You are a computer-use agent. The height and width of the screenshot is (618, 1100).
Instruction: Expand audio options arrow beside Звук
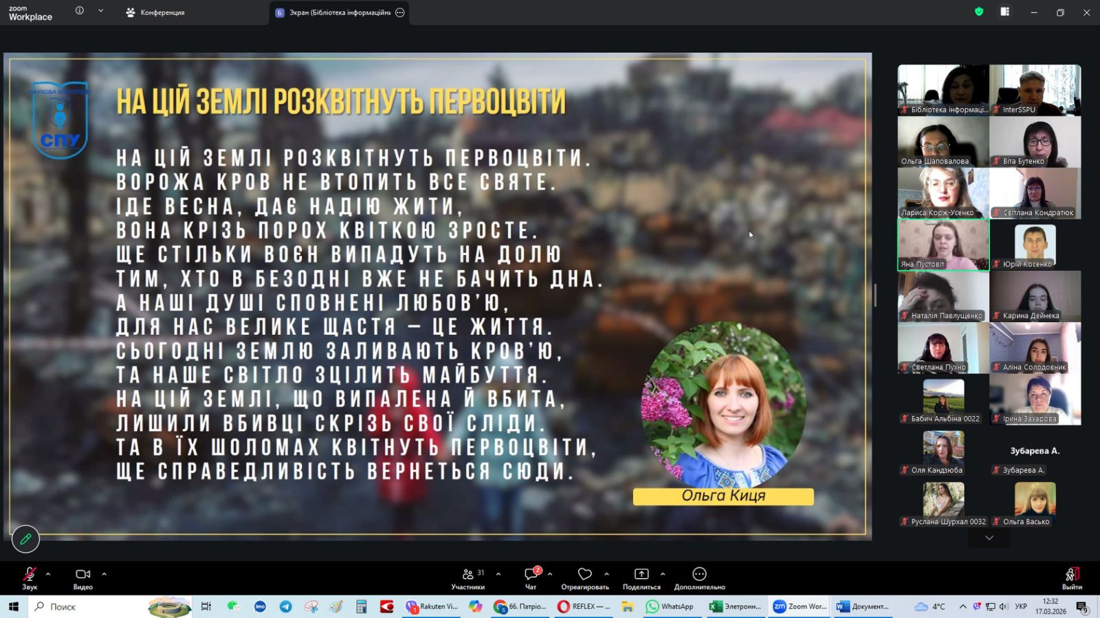pos(48,574)
